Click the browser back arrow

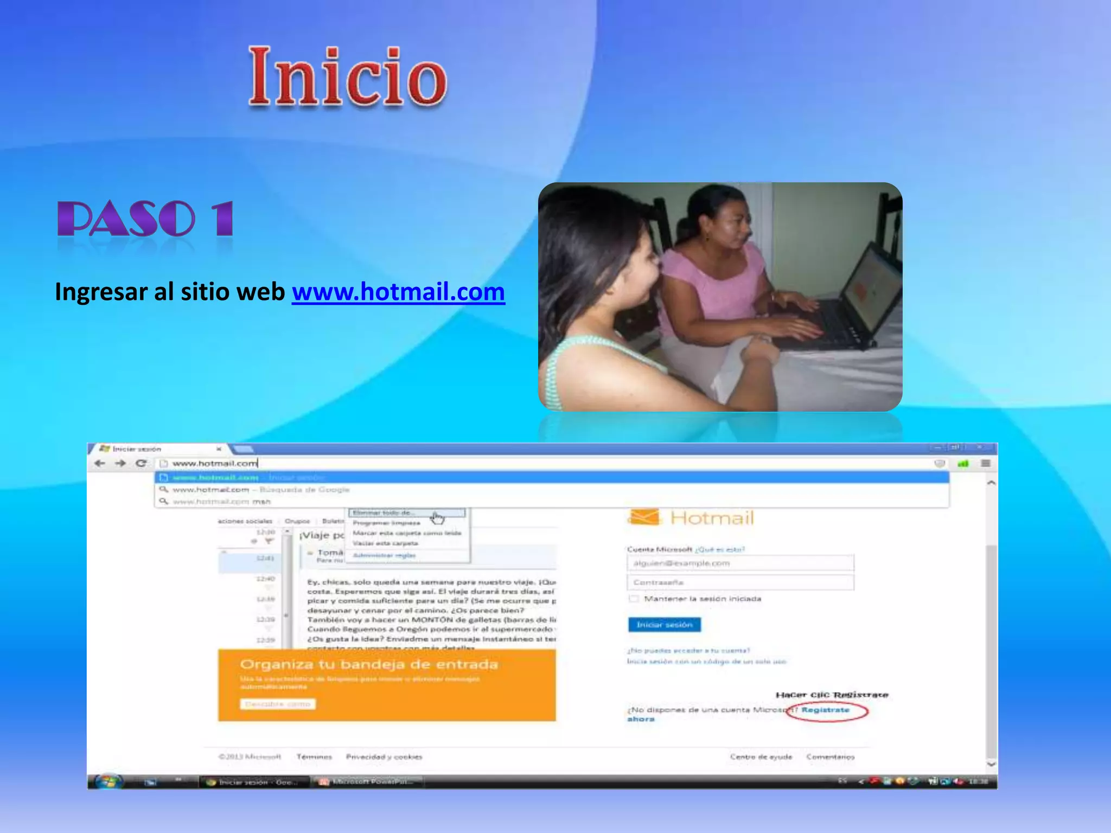pyautogui.click(x=99, y=463)
